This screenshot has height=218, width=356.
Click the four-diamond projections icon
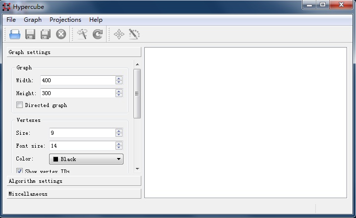point(119,34)
